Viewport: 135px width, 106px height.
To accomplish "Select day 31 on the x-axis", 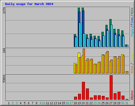I will click(x=127, y=103).
